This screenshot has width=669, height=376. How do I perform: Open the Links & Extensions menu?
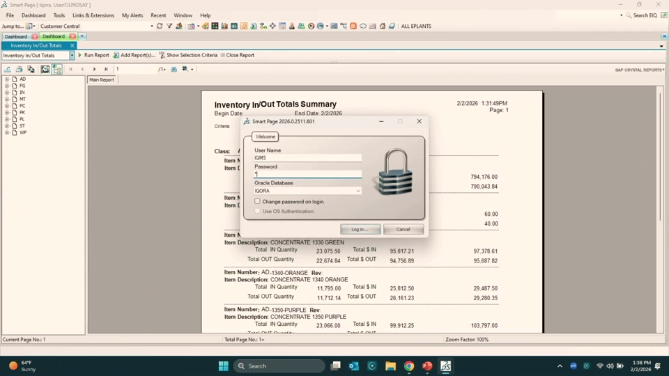click(93, 15)
